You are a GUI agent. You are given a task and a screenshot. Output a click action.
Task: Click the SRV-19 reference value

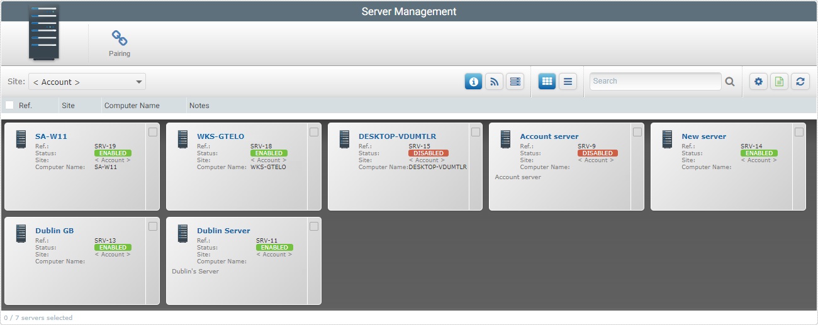pos(105,146)
